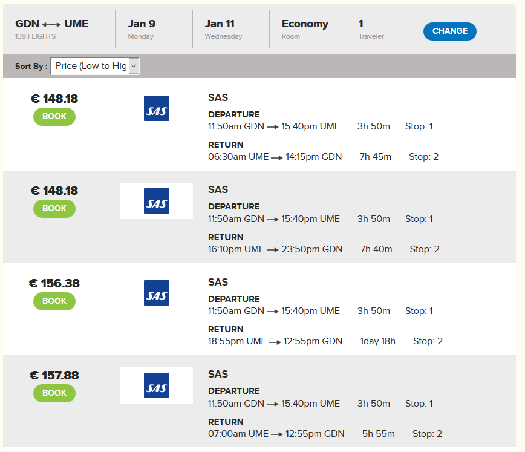Click the Sort By dropdown chevron arrow

tap(134, 66)
